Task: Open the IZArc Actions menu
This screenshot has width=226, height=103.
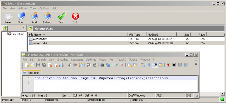Action: pyautogui.click(x=23, y=8)
